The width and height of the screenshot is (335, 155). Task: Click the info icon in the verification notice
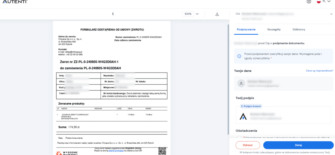[x=239, y=56]
